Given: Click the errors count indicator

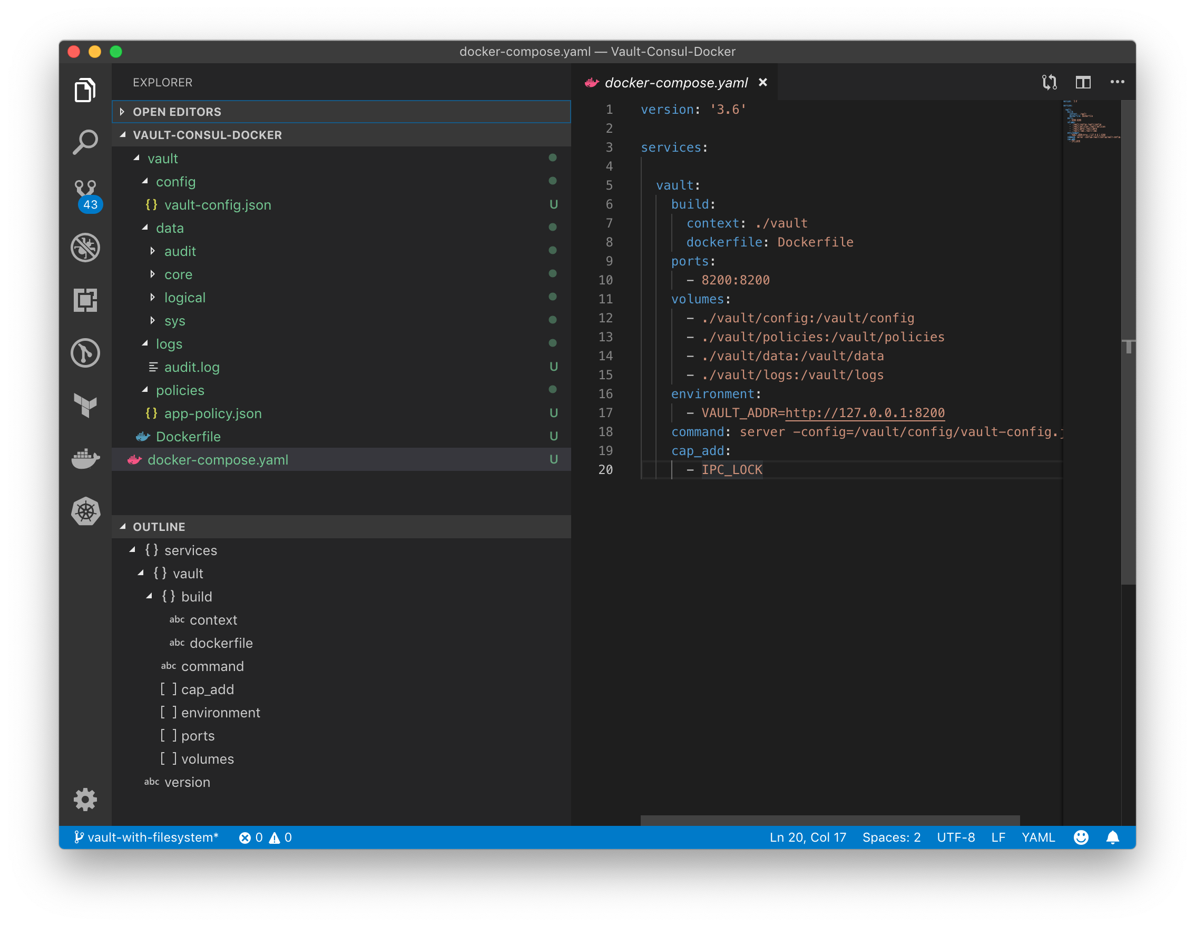Looking at the screenshot, I should tap(251, 837).
